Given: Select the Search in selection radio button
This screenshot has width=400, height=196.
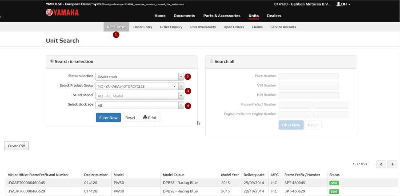Looking at the screenshot, I should tap(52, 61).
